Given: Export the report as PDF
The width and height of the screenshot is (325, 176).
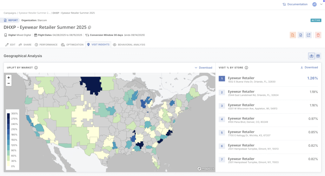Looking at the screenshot, I should point(293,35).
